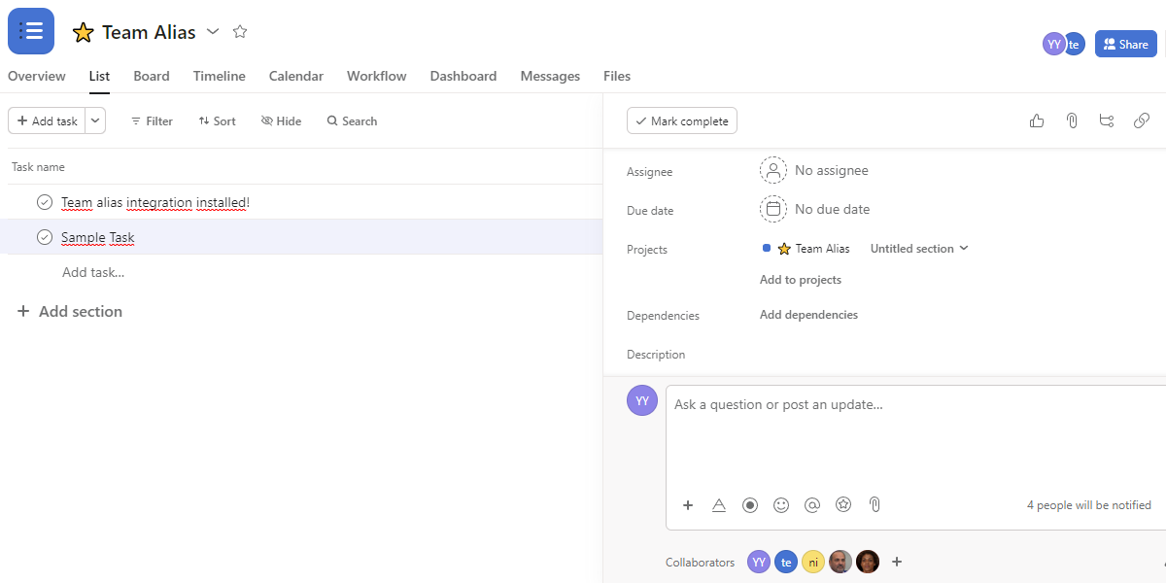Click the Mark complete button

pos(682,120)
